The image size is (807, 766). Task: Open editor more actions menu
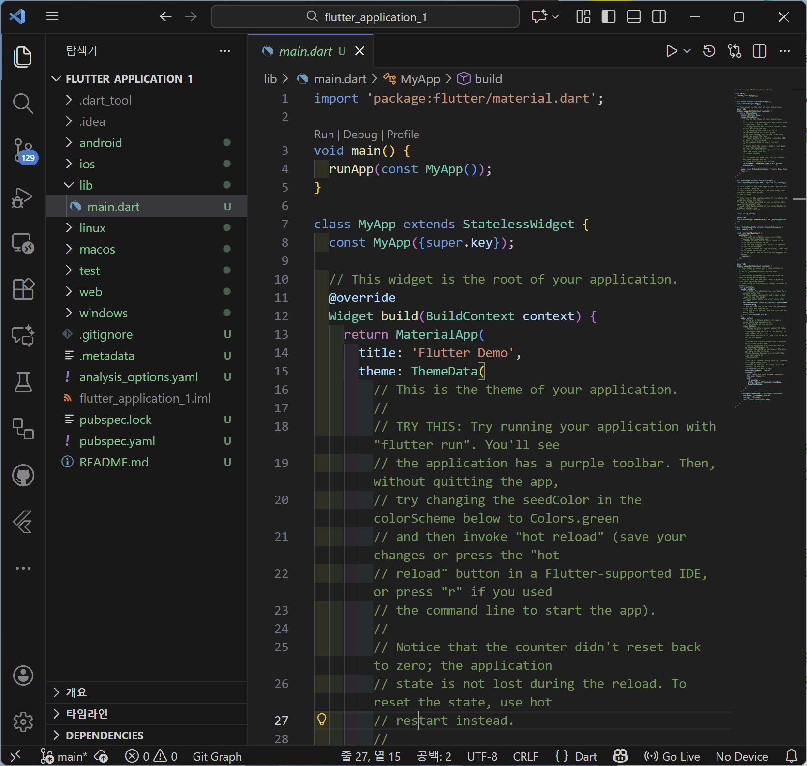click(785, 51)
